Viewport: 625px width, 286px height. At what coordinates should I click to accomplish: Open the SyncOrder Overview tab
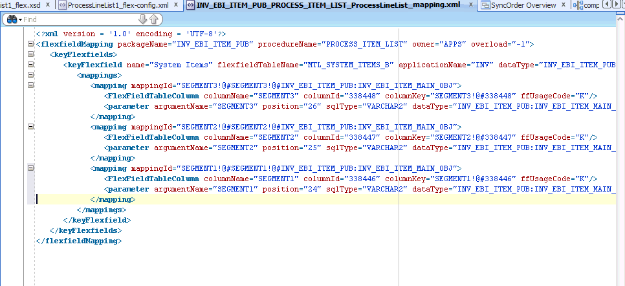coord(523,5)
